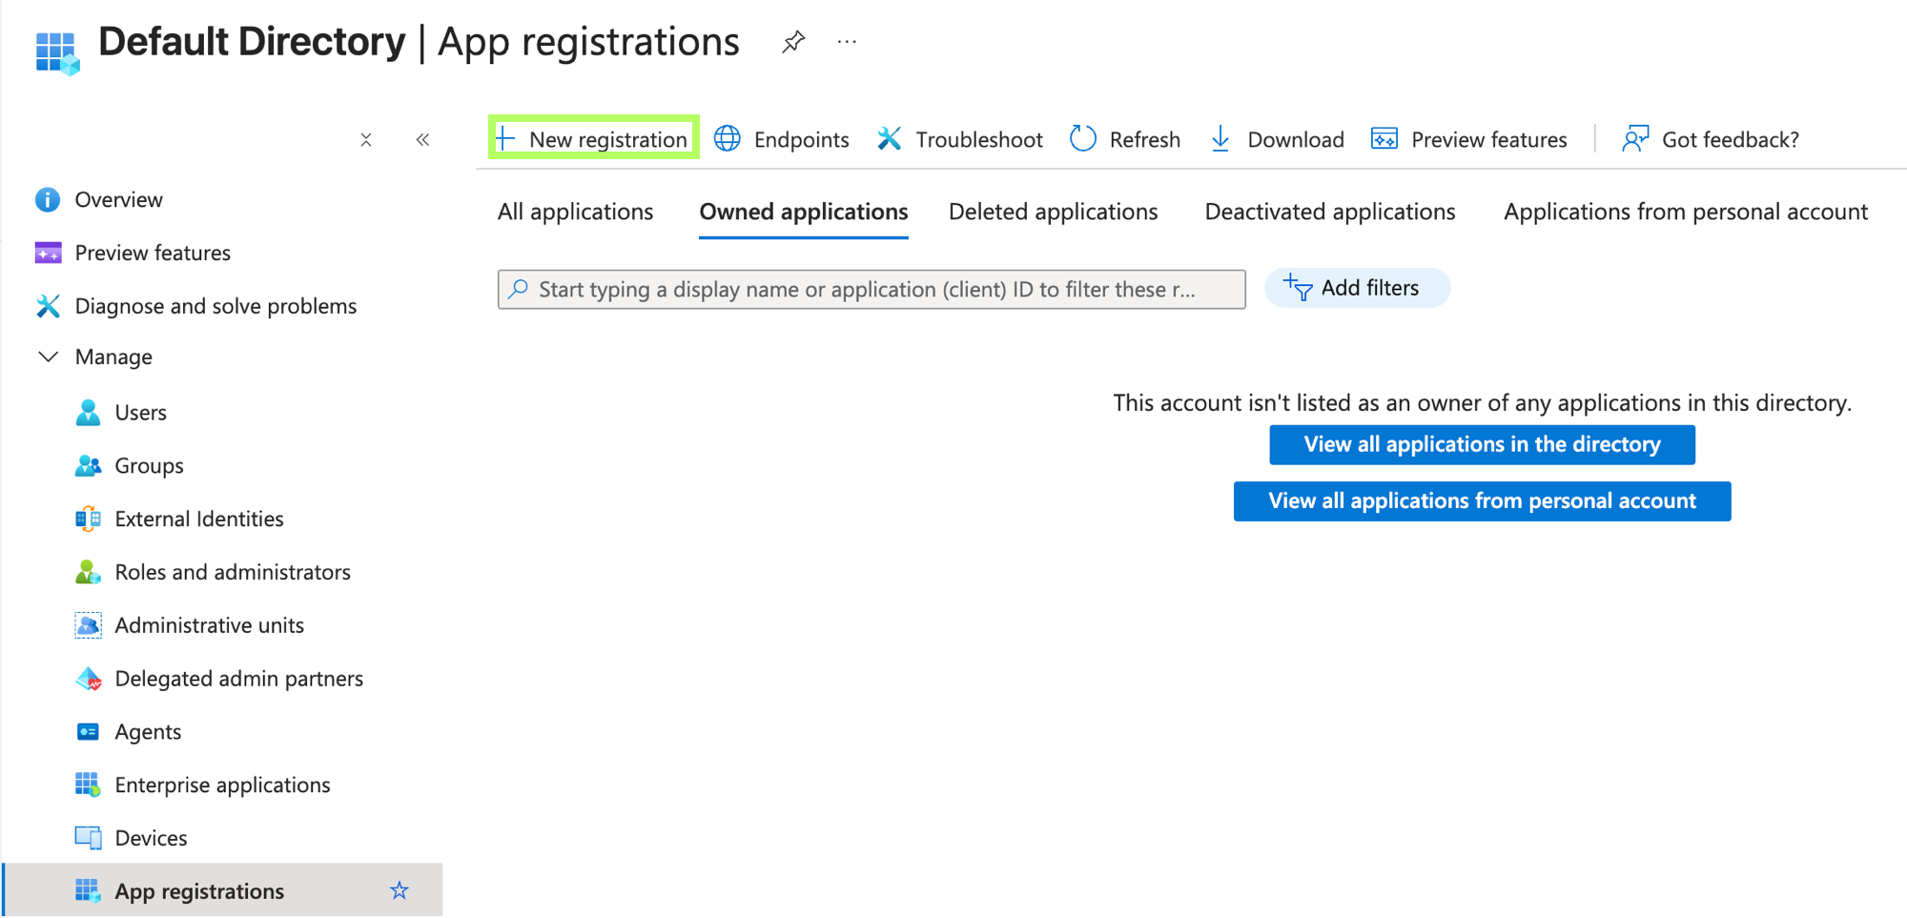Open Preview features in toolbar

click(1468, 139)
